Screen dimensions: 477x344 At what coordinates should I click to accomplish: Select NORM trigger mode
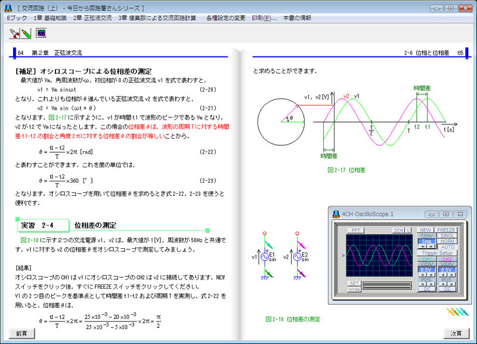447,241
